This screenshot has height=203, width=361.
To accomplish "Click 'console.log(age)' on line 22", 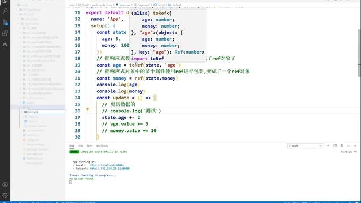I will click(118, 85).
